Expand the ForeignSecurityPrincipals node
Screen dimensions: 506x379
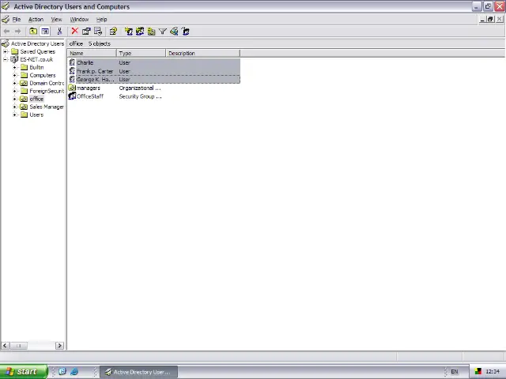point(14,91)
